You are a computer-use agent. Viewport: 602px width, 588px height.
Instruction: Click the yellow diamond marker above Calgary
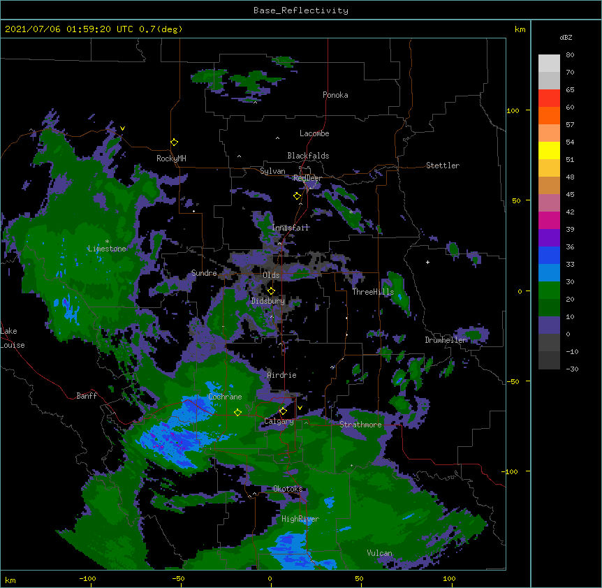283,411
